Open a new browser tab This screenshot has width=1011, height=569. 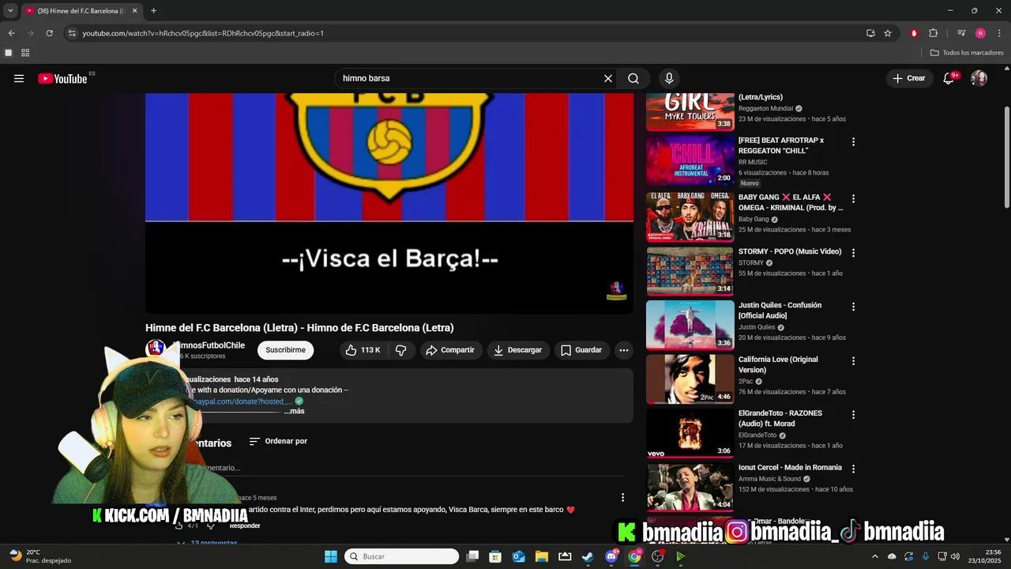point(153,11)
